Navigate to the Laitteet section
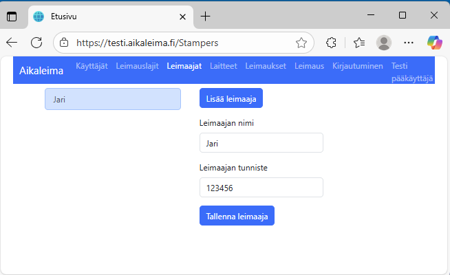The image size is (450, 275). point(223,66)
